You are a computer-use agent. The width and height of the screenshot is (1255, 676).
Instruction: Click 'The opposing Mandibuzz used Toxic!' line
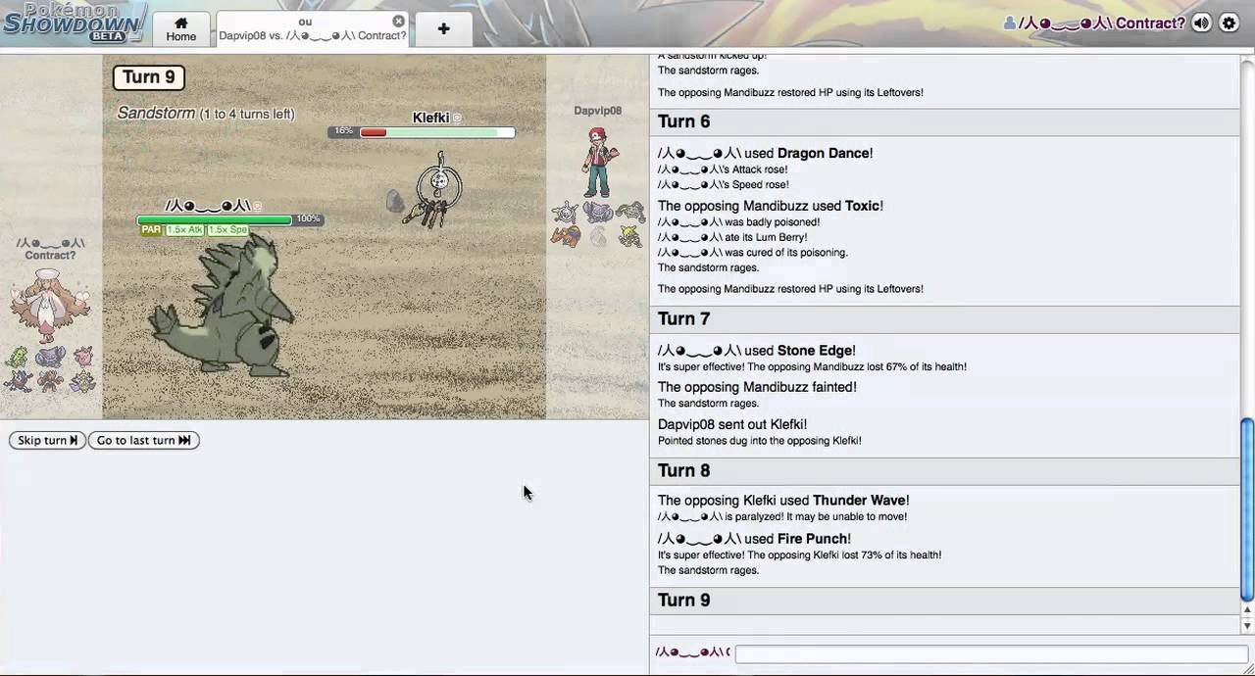point(771,206)
